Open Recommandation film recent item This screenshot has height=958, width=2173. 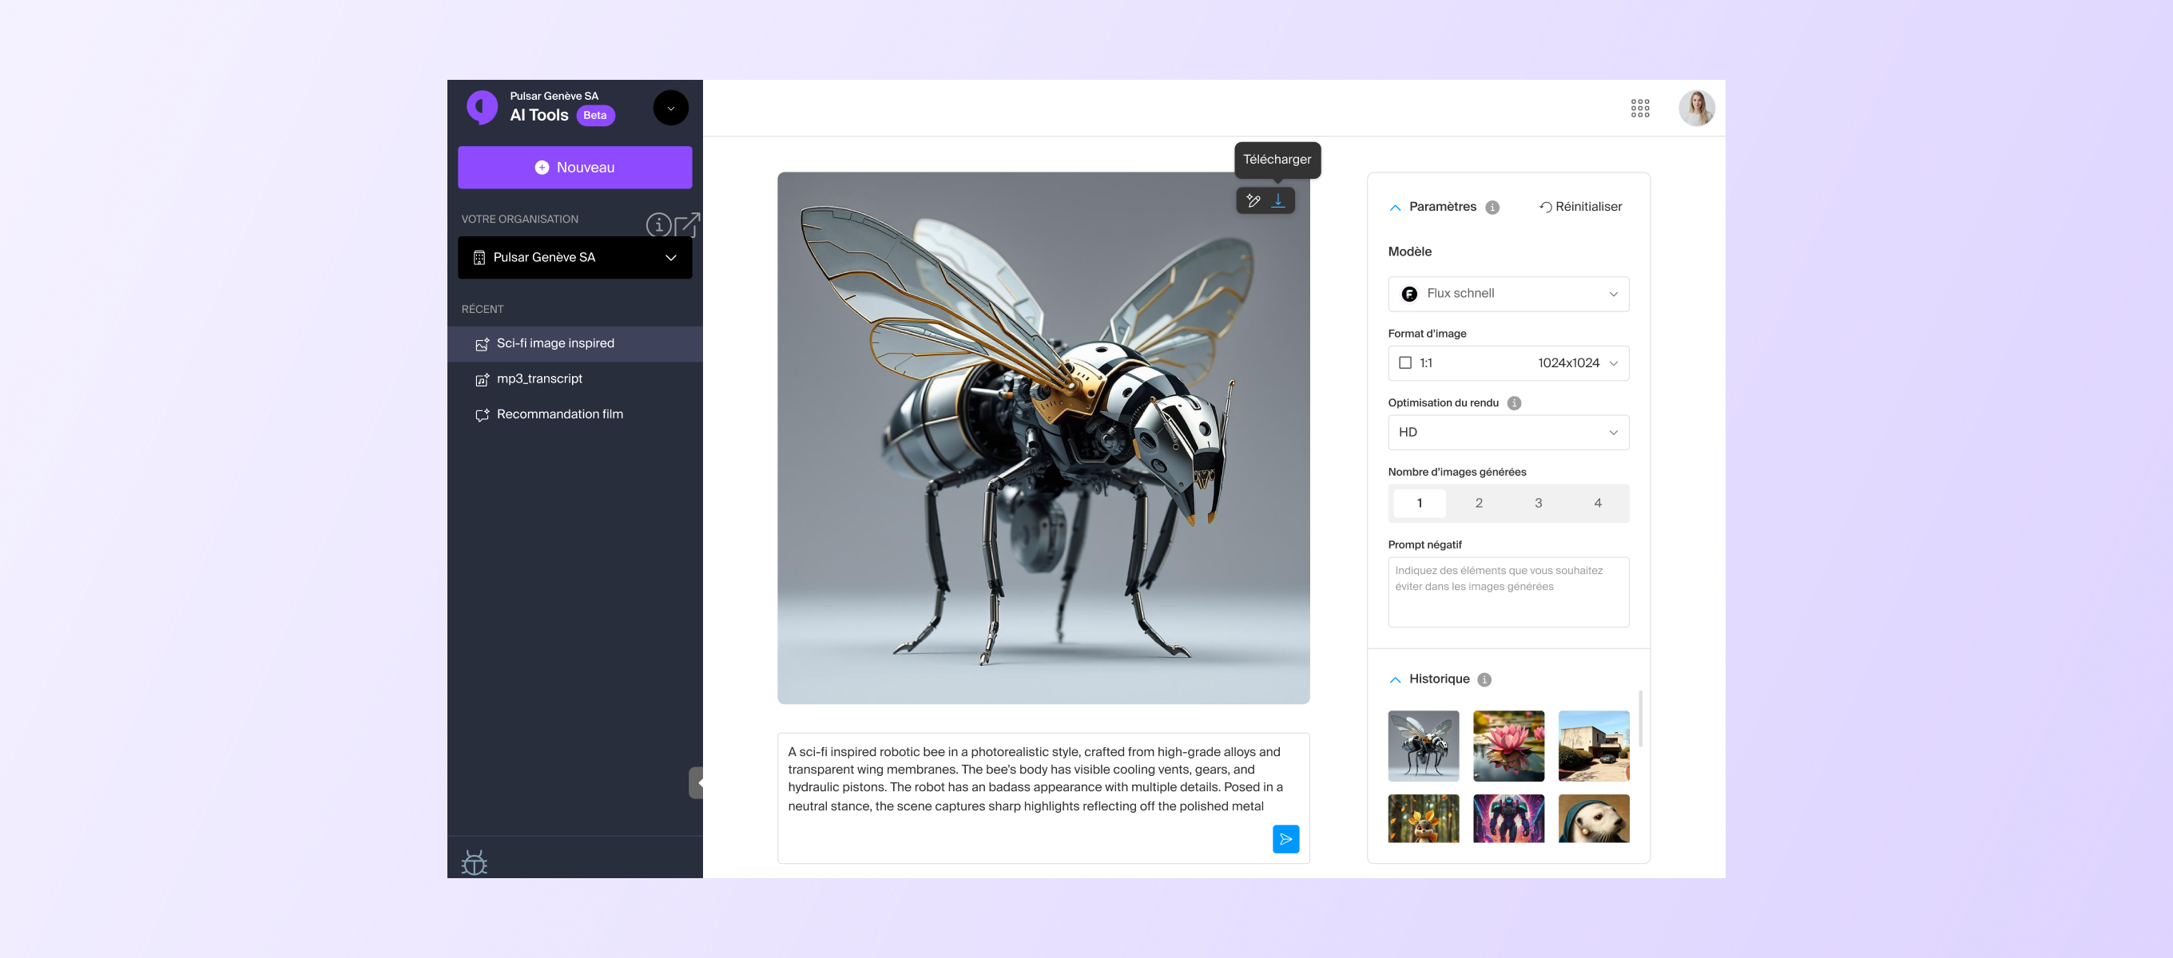click(x=575, y=414)
